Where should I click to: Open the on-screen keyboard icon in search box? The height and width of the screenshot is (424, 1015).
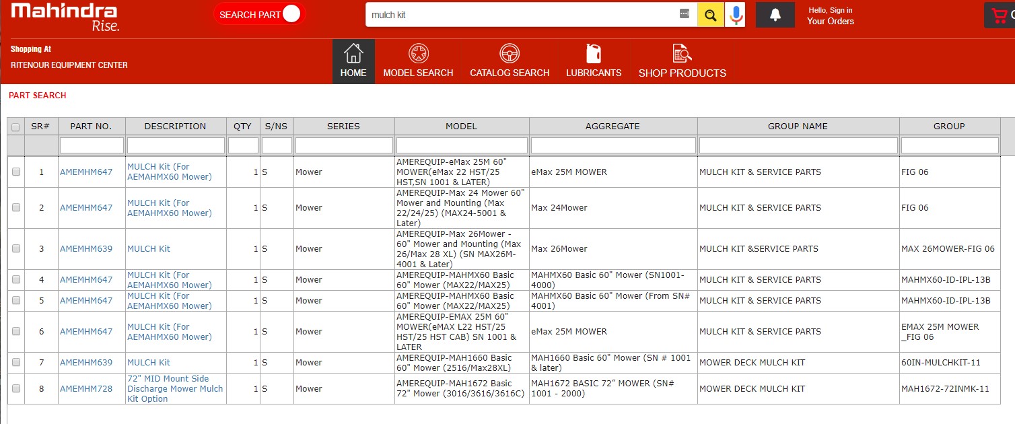point(685,14)
